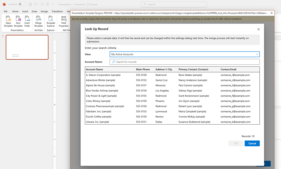This screenshot has width=281, height=169.
Task: Click city cell Phoenix
Action: click(160, 101)
